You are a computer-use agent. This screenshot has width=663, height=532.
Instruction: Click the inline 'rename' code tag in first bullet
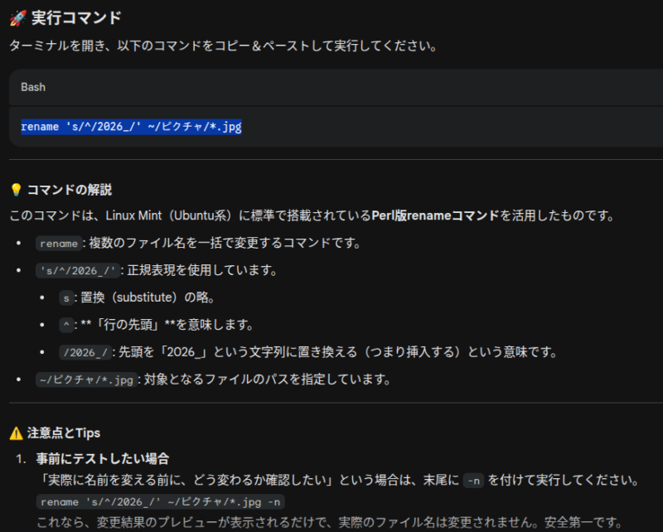[x=57, y=244]
